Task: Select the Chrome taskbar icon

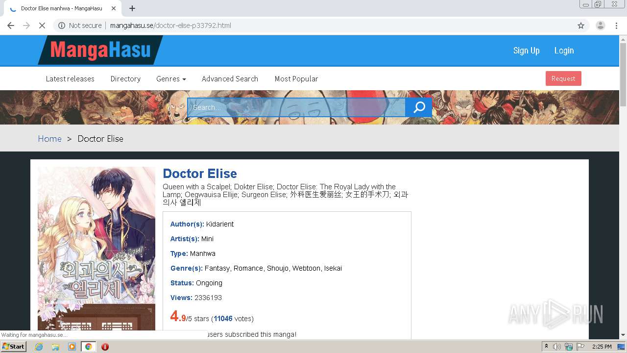Action: (x=89, y=347)
